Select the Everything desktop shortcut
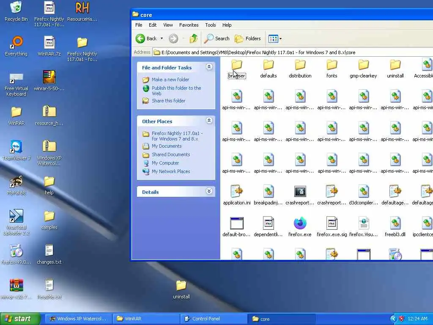Viewport: 433px width, 325px height. (16, 47)
